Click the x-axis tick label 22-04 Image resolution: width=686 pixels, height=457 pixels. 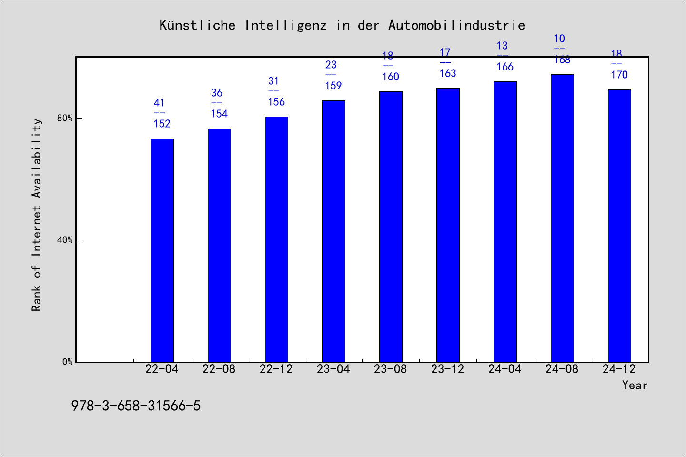[162, 369]
